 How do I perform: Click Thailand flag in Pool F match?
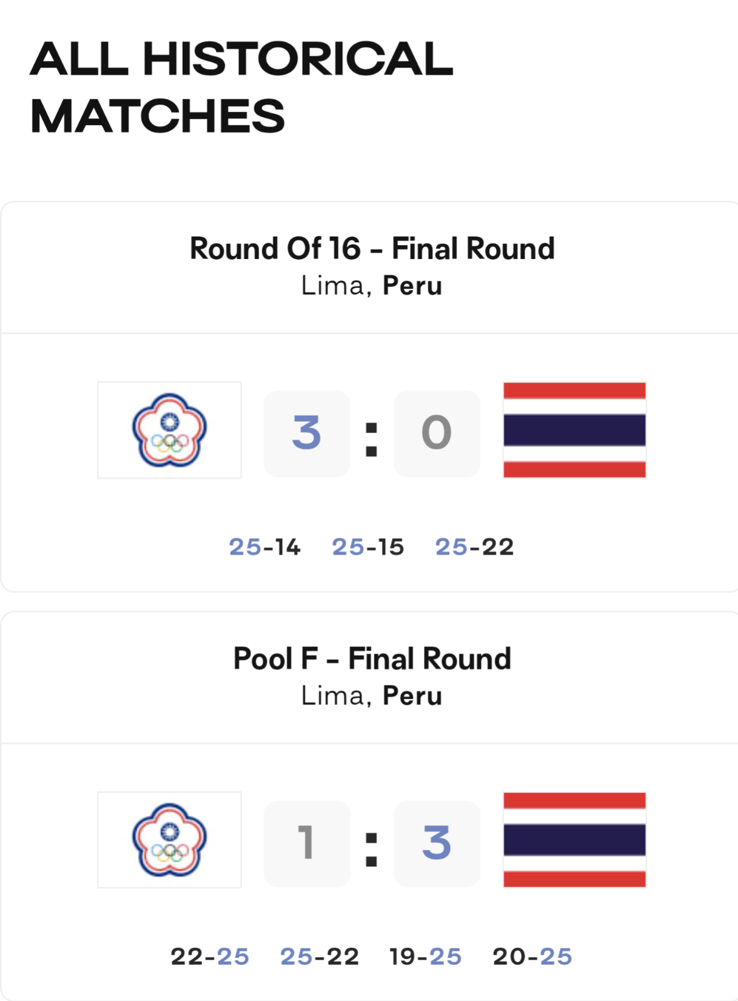[575, 840]
